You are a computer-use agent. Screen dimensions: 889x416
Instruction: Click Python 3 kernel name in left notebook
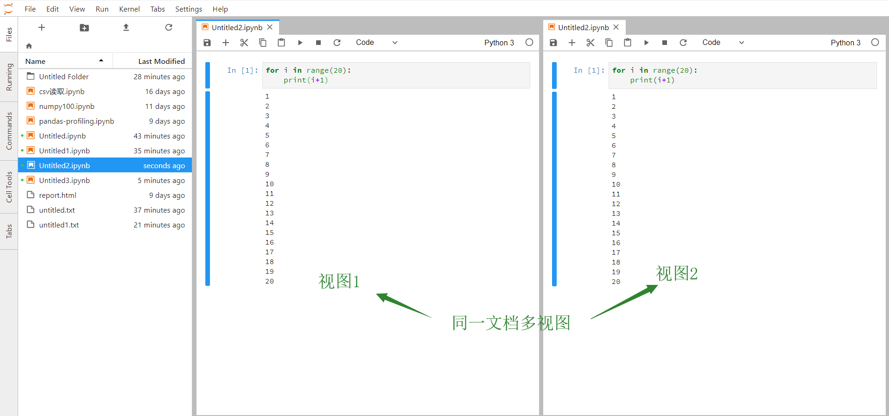point(499,43)
